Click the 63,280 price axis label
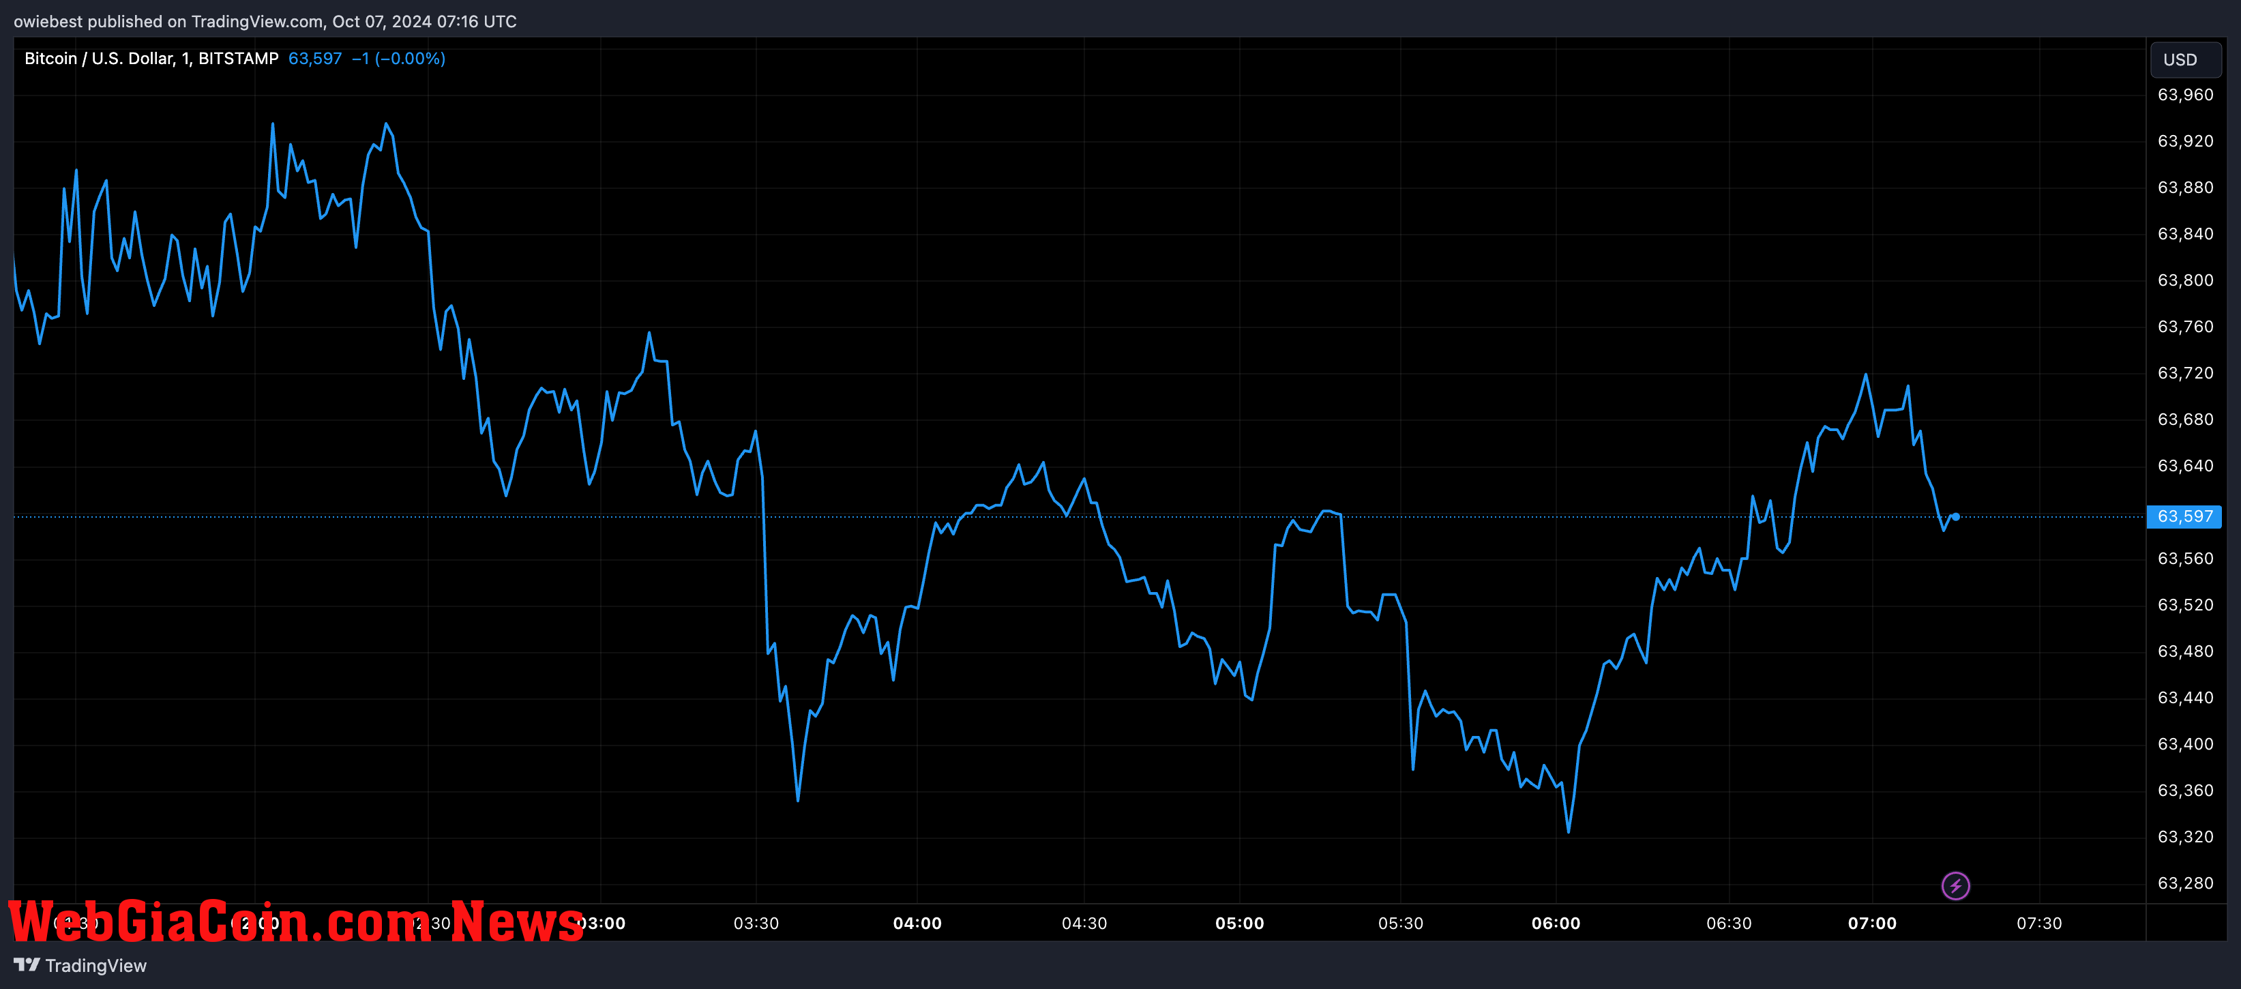2241x989 pixels. point(2185,883)
